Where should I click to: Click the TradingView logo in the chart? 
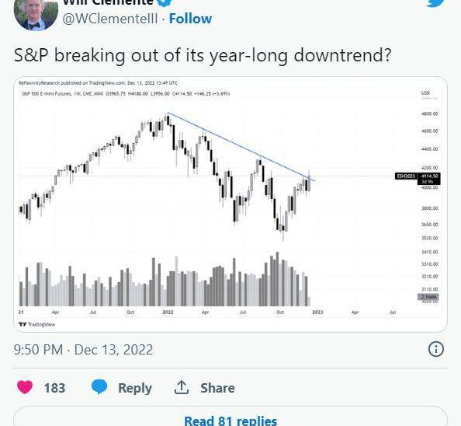coord(37,324)
